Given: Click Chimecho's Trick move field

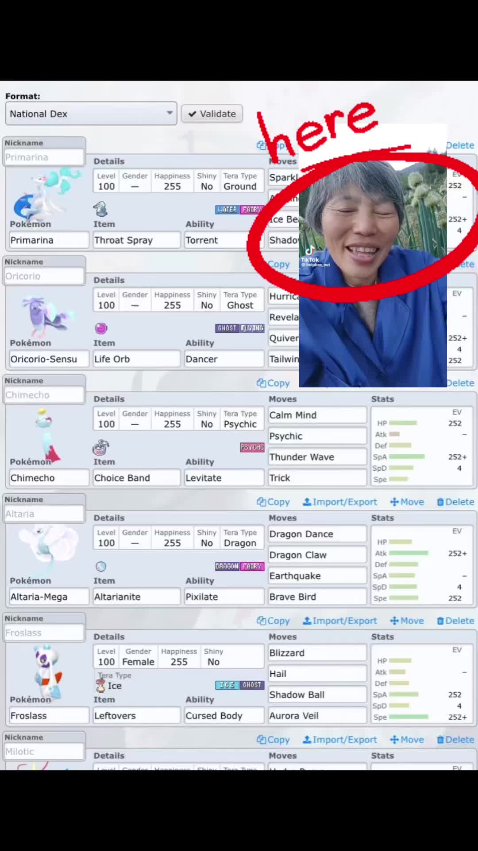Looking at the screenshot, I should (318, 478).
